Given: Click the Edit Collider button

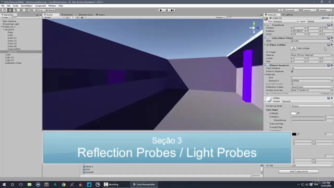Looking at the screenshot, I should [x=294, y=49].
